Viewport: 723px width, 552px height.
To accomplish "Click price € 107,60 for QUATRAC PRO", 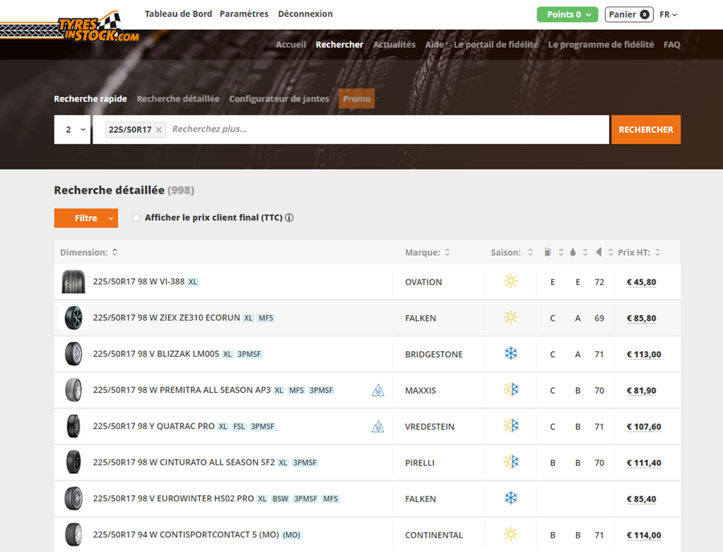I will tap(643, 427).
